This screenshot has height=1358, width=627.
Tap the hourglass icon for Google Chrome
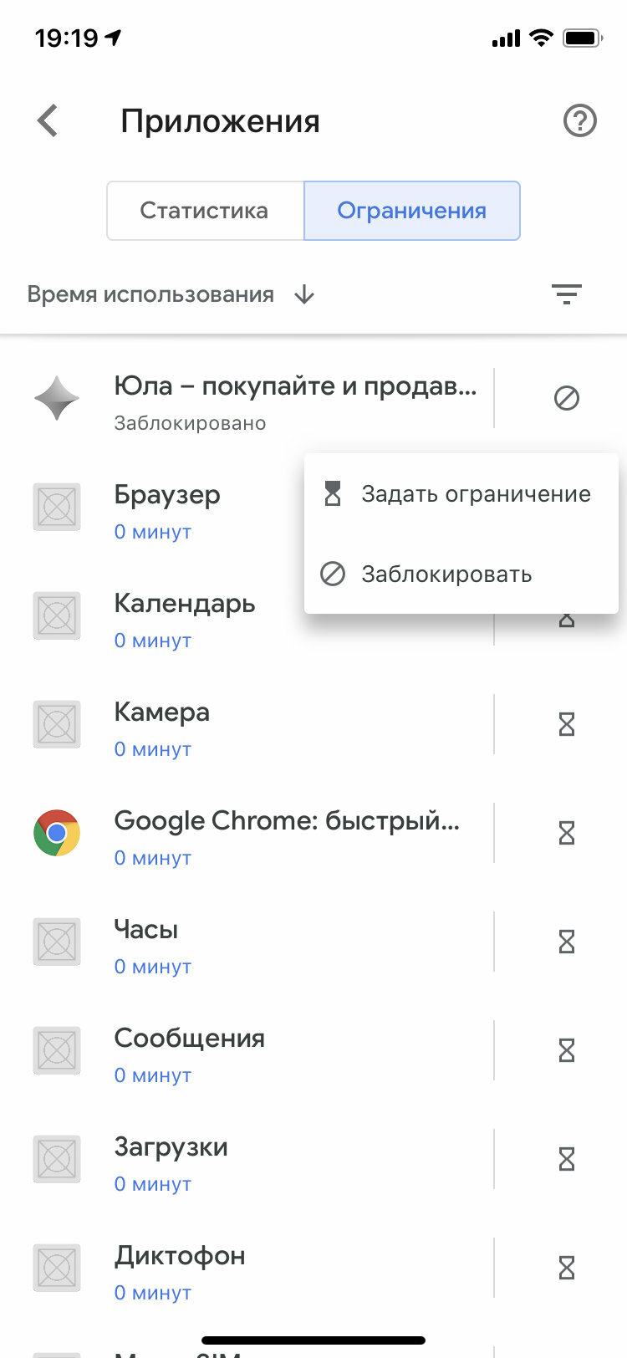click(567, 833)
